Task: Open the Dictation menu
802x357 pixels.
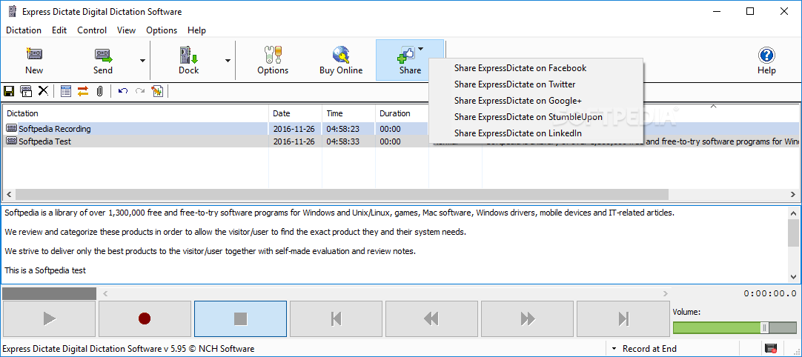Action: point(24,30)
